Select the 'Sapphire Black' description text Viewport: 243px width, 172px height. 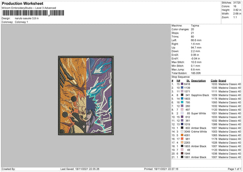click(200, 95)
